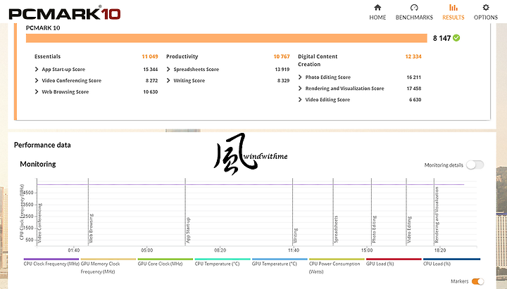
Task: Toggle GPU Temperature legend entry
Action: coord(280,262)
